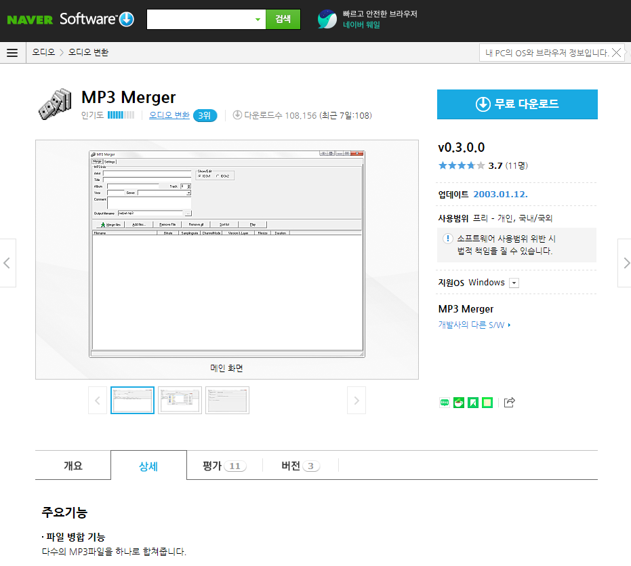Select the first screenshot thumbnail
The width and height of the screenshot is (631, 566).
click(x=132, y=400)
